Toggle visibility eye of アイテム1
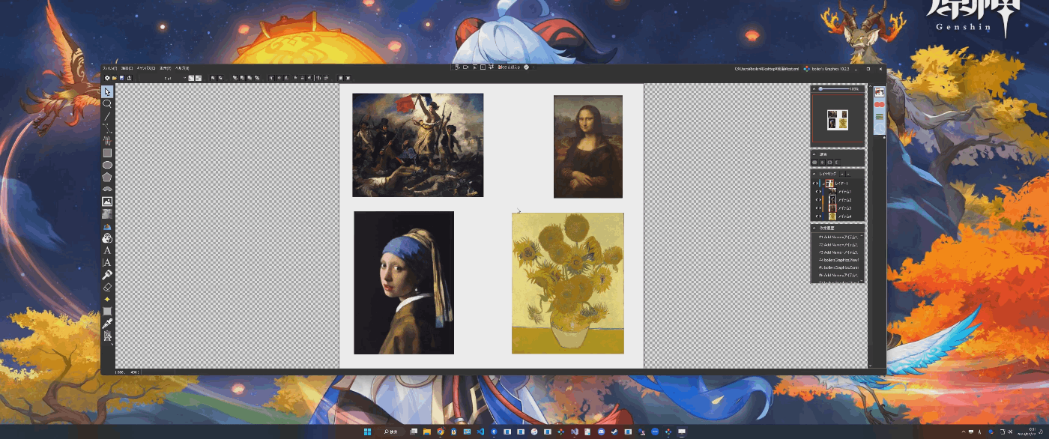 [817, 192]
